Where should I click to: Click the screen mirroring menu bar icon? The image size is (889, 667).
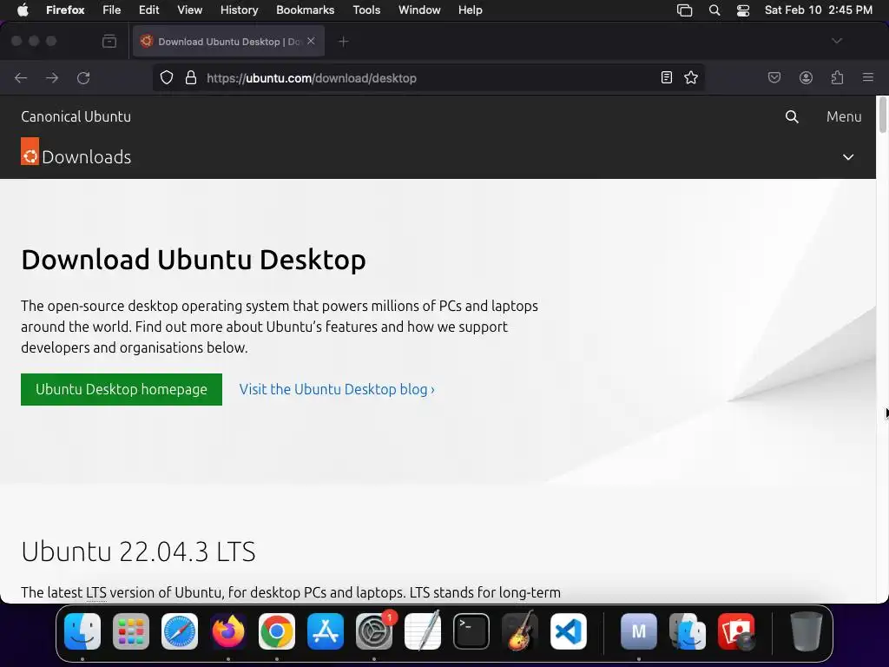[x=685, y=10]
